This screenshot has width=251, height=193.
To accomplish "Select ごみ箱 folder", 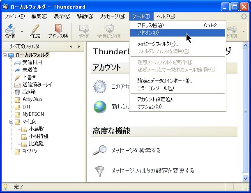I will tap(29, 92).
